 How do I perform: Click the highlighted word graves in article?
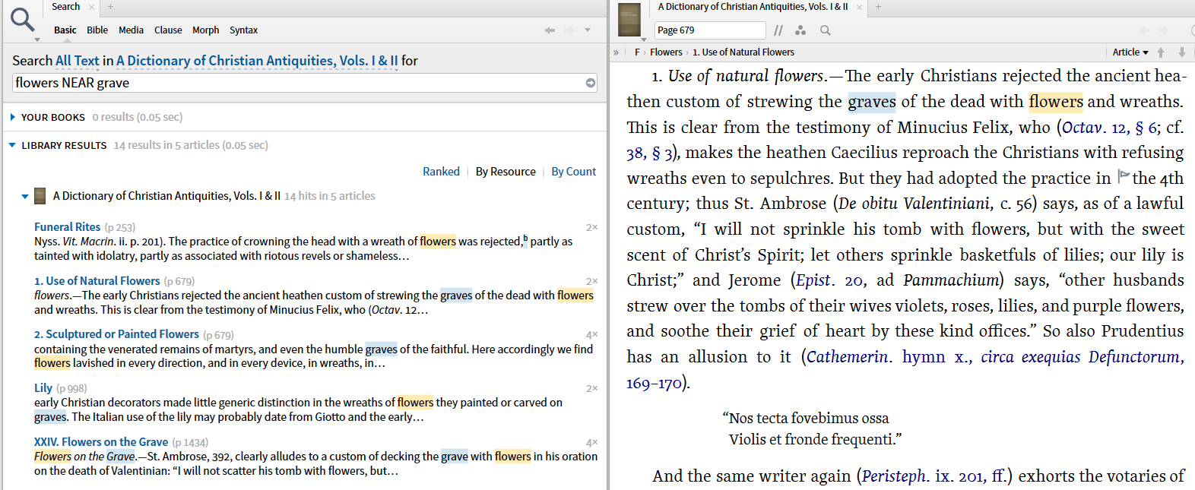coord(872,102)
